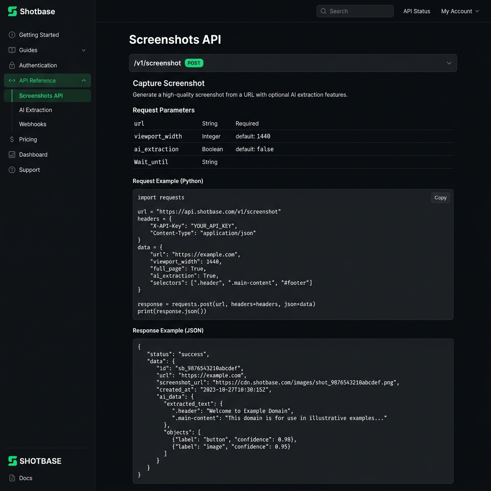Click the Content-Type header code line

click(203, 233)
